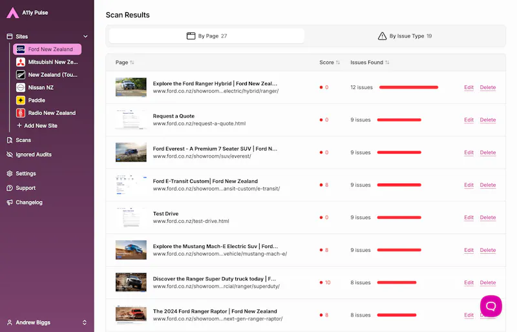Screen dimensions: 517x332
Task: Expand the Andrew Biggs account switcher
Action: pos(85,322)
